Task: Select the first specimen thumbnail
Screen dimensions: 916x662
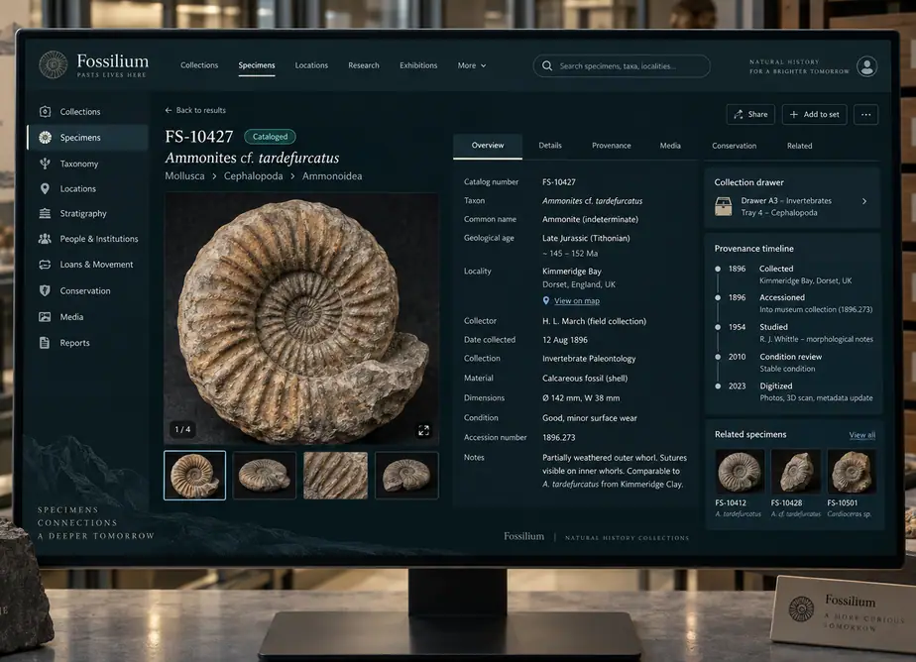Action: click(194, 475)
